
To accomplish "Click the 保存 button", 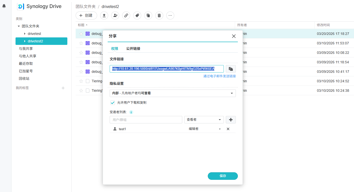I will pos(223,176).
